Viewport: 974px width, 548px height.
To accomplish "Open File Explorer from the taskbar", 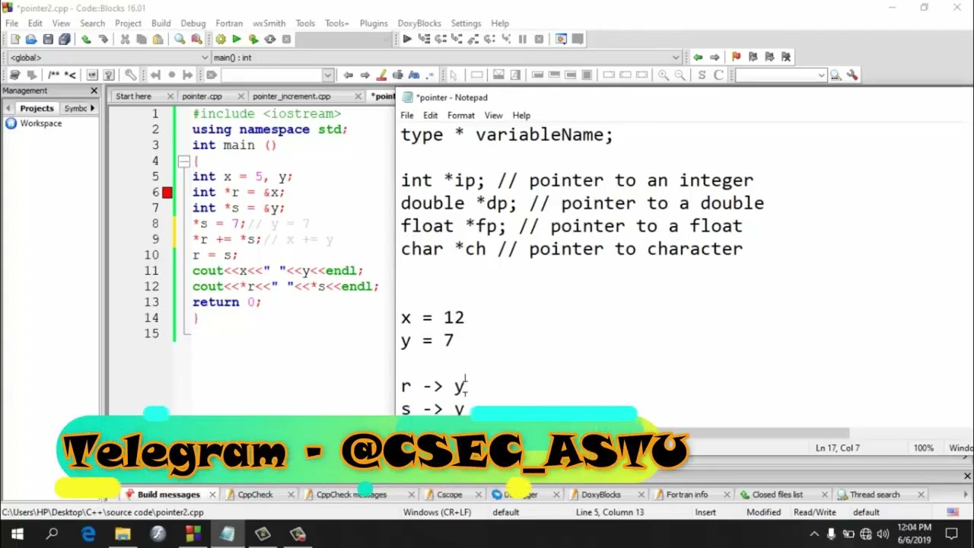I will tap(123, 534).
